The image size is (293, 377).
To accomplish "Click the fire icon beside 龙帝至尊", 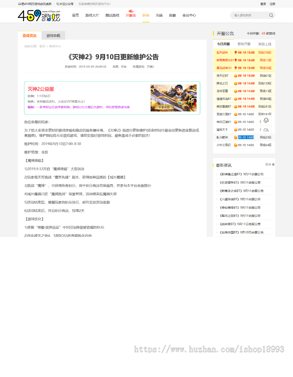I will tap(236, 91).
